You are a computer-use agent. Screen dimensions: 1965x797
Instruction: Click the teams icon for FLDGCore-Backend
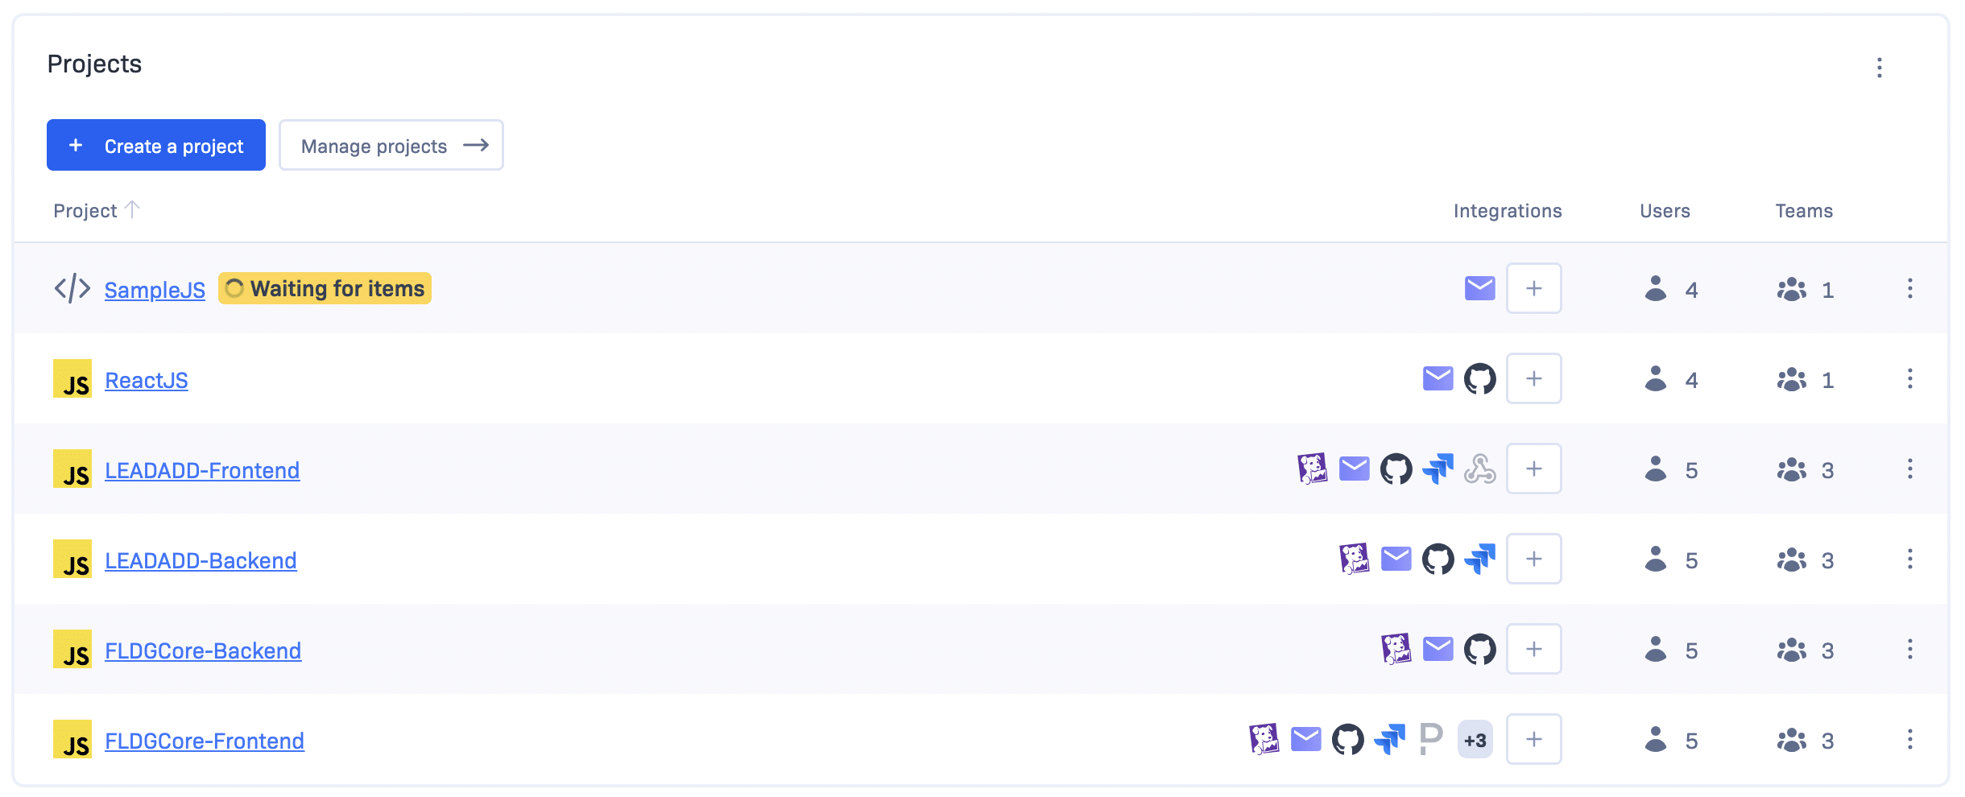tap(1792, 649)
